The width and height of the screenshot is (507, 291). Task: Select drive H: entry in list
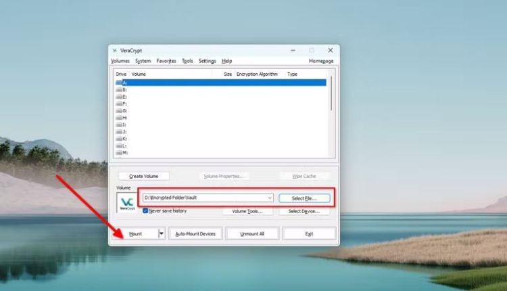(125, 118)
